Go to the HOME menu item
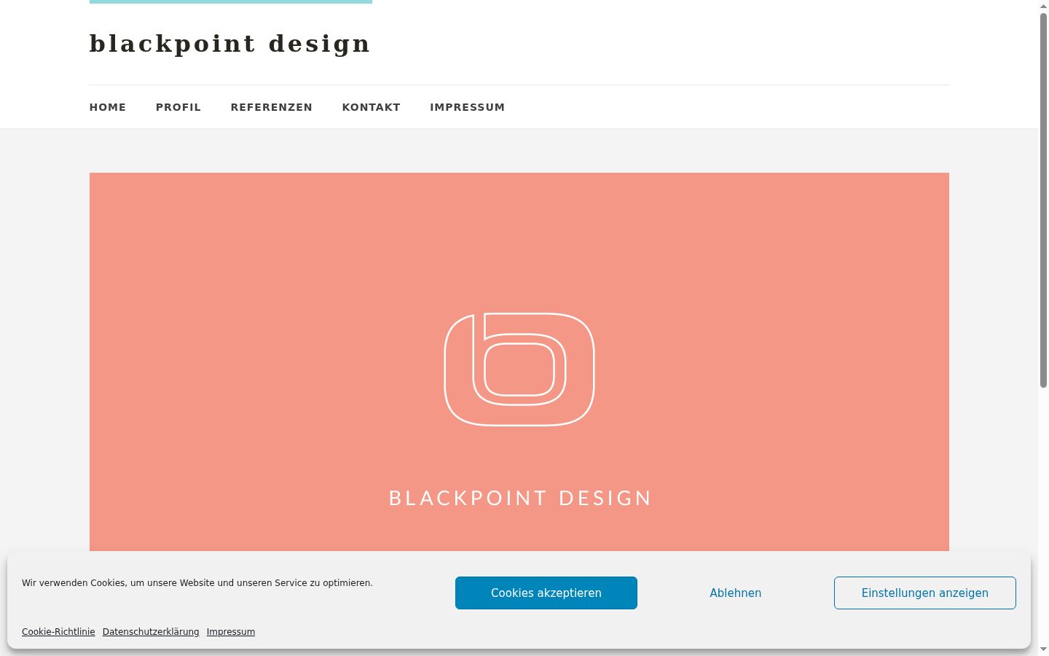Screen dimensions: 1049x656 (108, 107)
